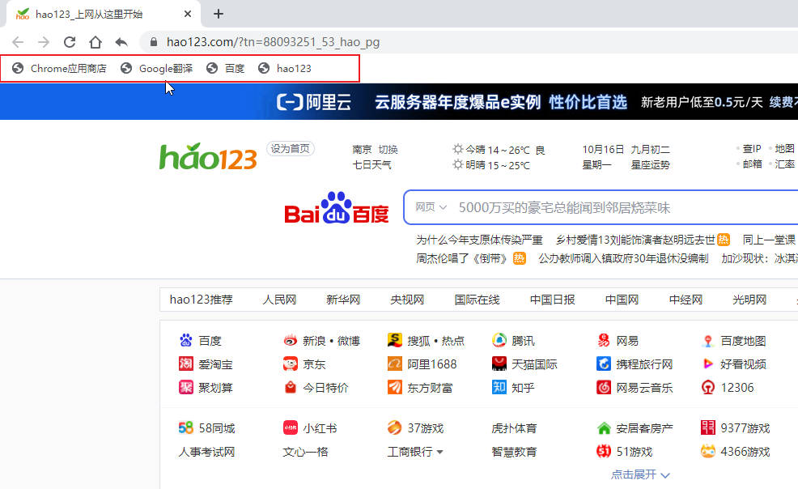
Task: Open 七日天气 forecast
Action: [x=372, y=165]
